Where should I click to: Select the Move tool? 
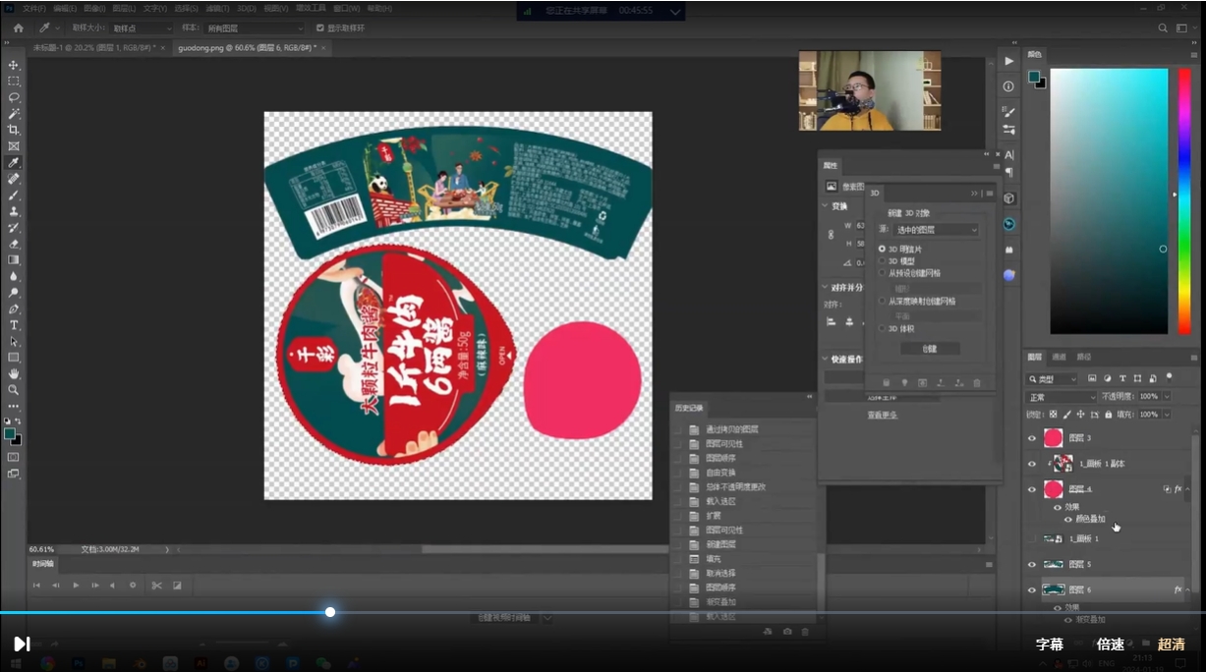14,65
